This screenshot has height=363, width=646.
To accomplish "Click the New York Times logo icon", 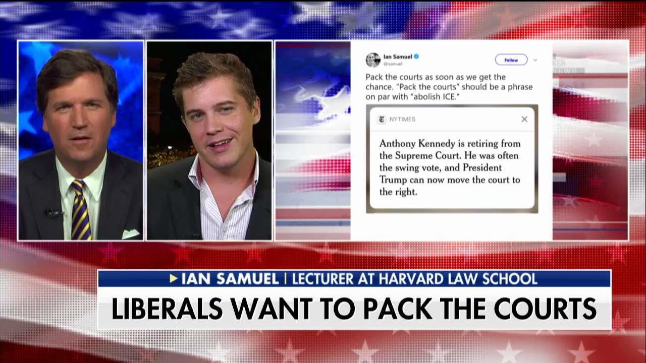I will coord(382,119).
